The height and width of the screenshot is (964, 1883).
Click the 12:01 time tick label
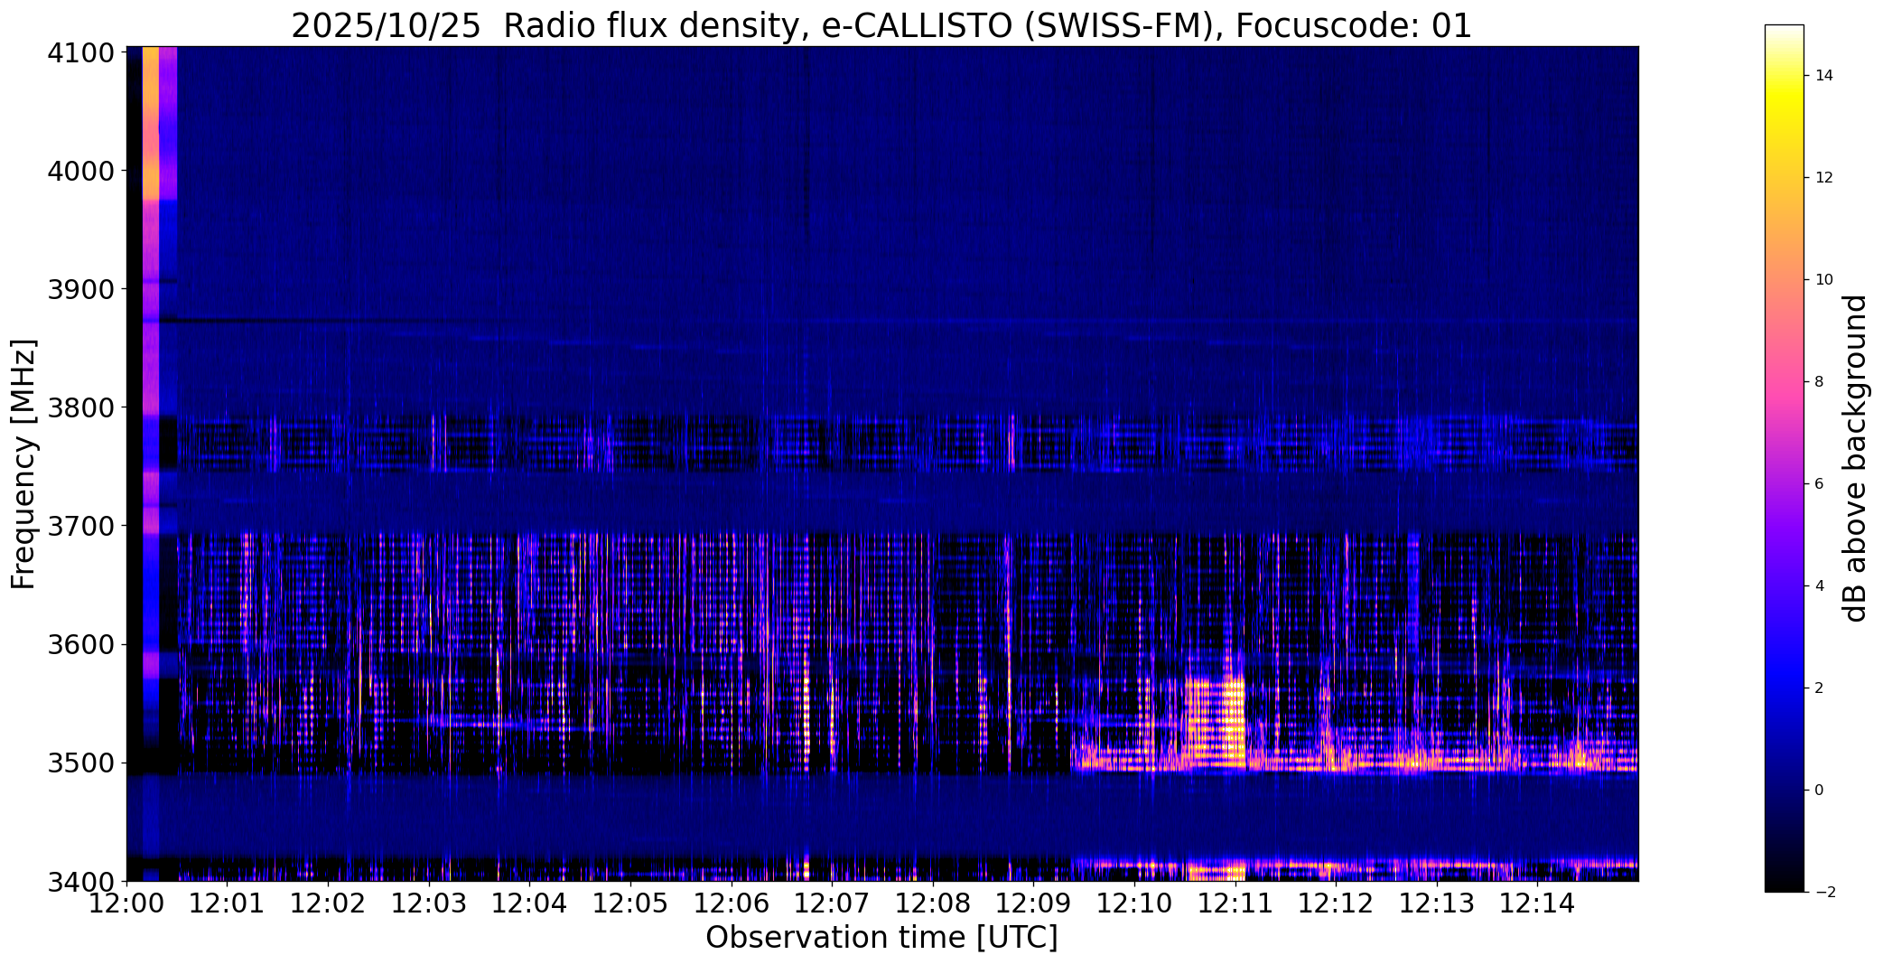click(x=227, y=903)
